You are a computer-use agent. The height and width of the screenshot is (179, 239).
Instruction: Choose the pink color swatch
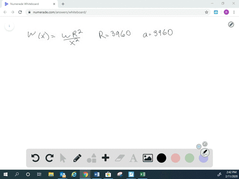tap(175, 158)
